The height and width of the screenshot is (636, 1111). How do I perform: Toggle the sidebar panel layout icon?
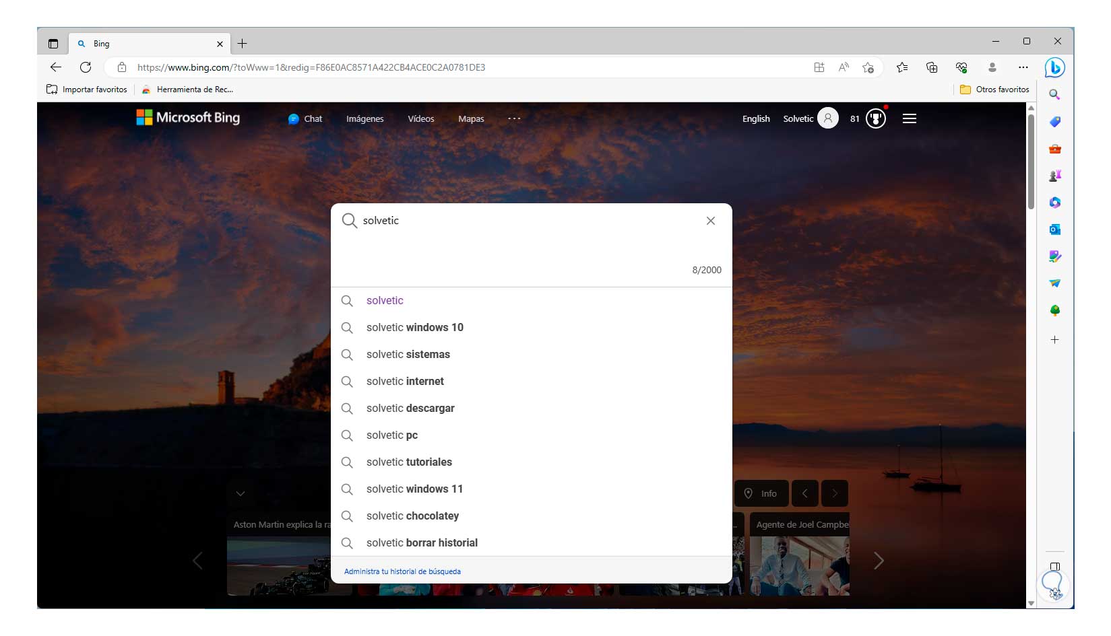pyautogui.click(x=1055, y=567)
